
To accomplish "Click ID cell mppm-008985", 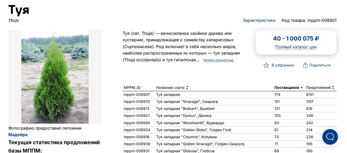I will (137, 123).
